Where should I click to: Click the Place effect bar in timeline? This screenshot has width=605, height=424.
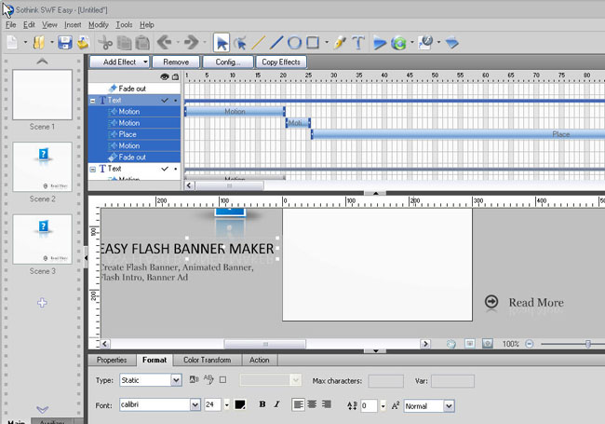(x=458, y=134)
